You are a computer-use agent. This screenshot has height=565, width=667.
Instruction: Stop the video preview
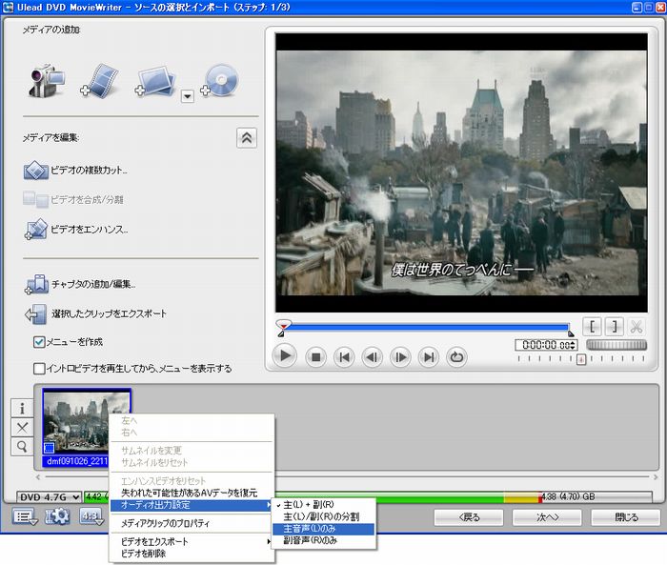tap(315, 356)
